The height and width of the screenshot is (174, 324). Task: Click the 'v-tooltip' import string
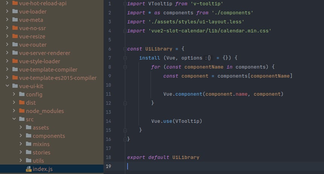[207, 4]
